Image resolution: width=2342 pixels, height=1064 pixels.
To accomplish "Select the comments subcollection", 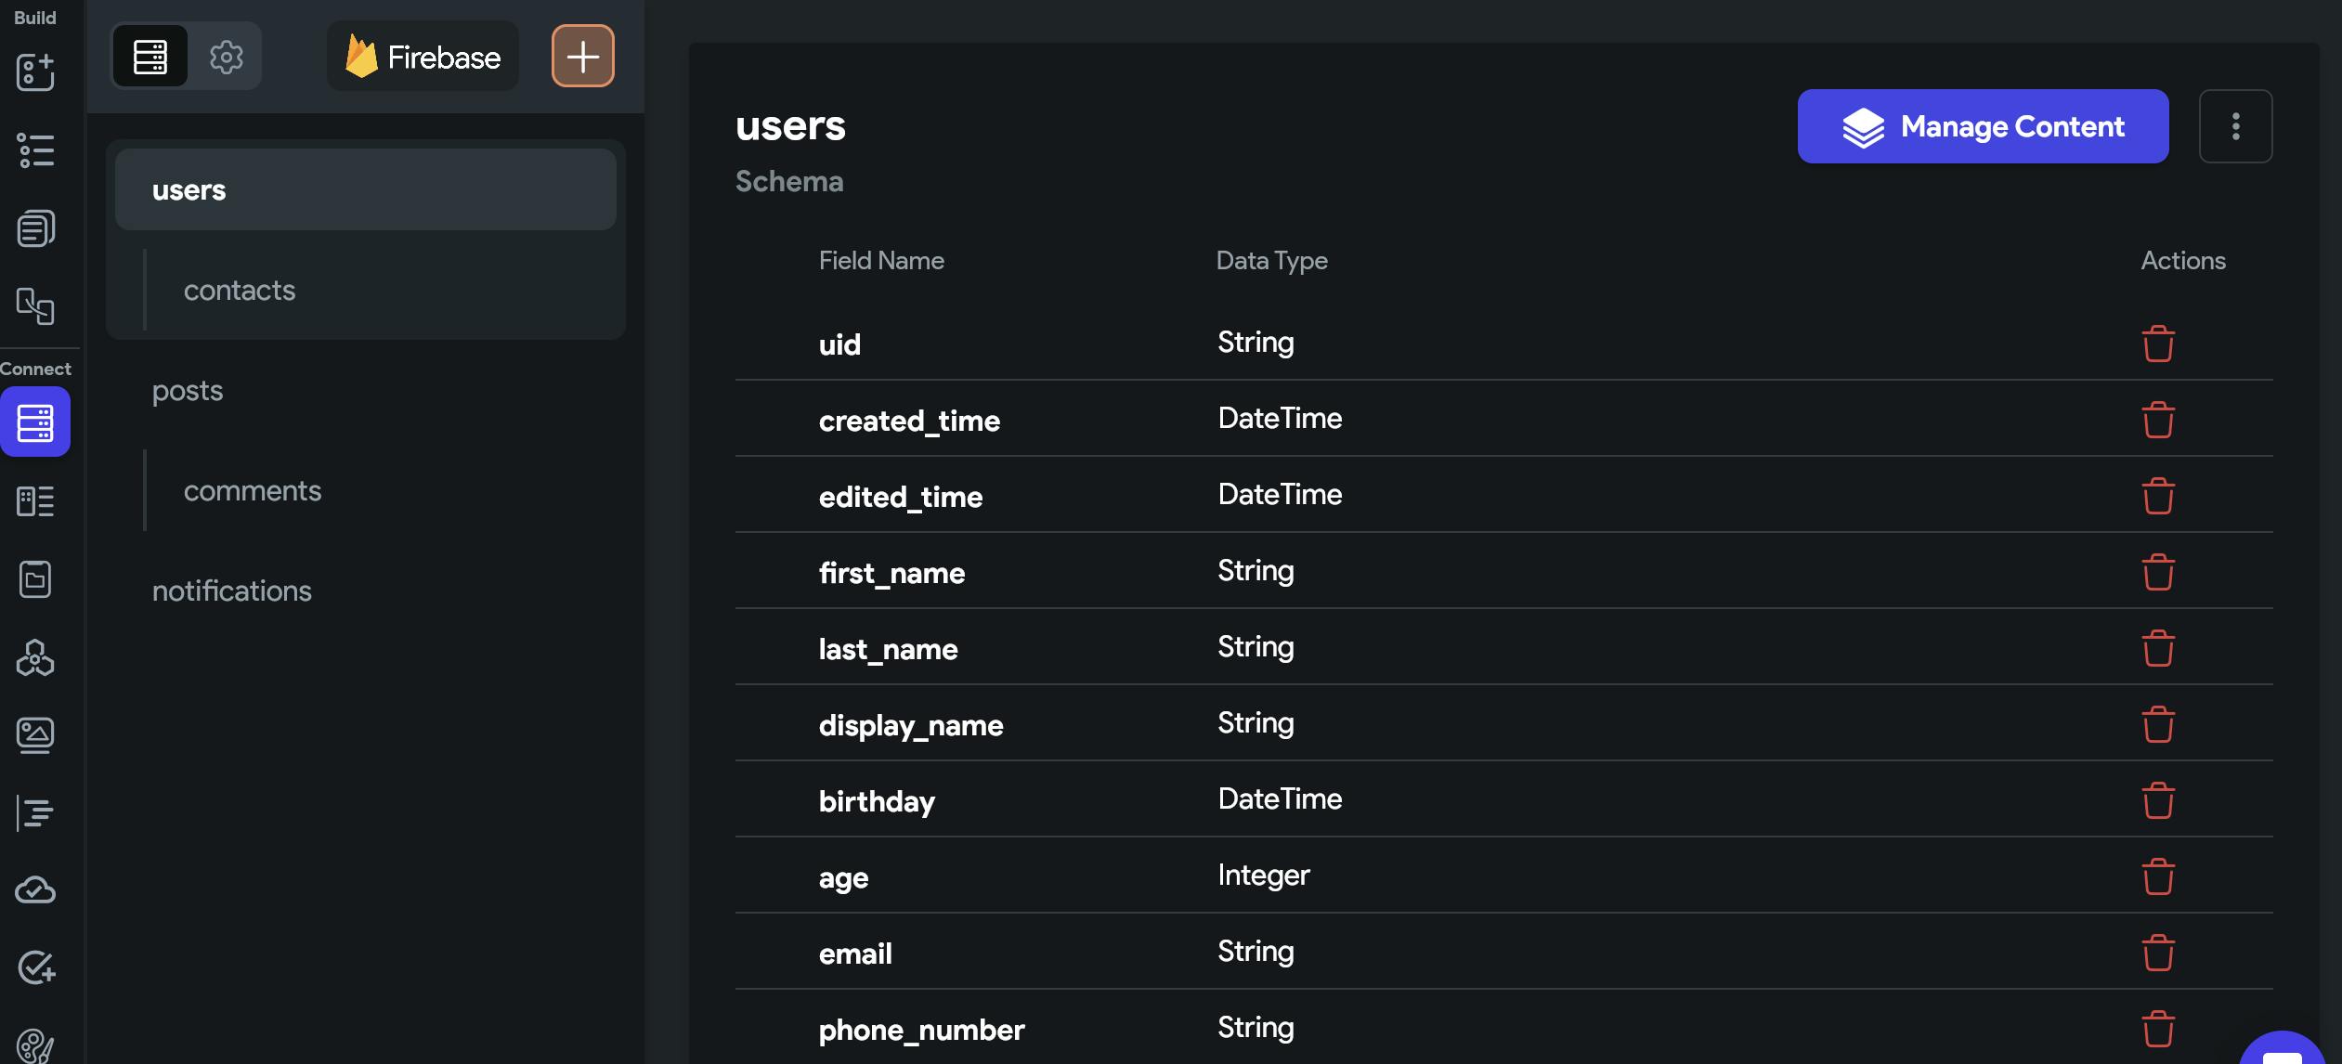I will point(253,491).
